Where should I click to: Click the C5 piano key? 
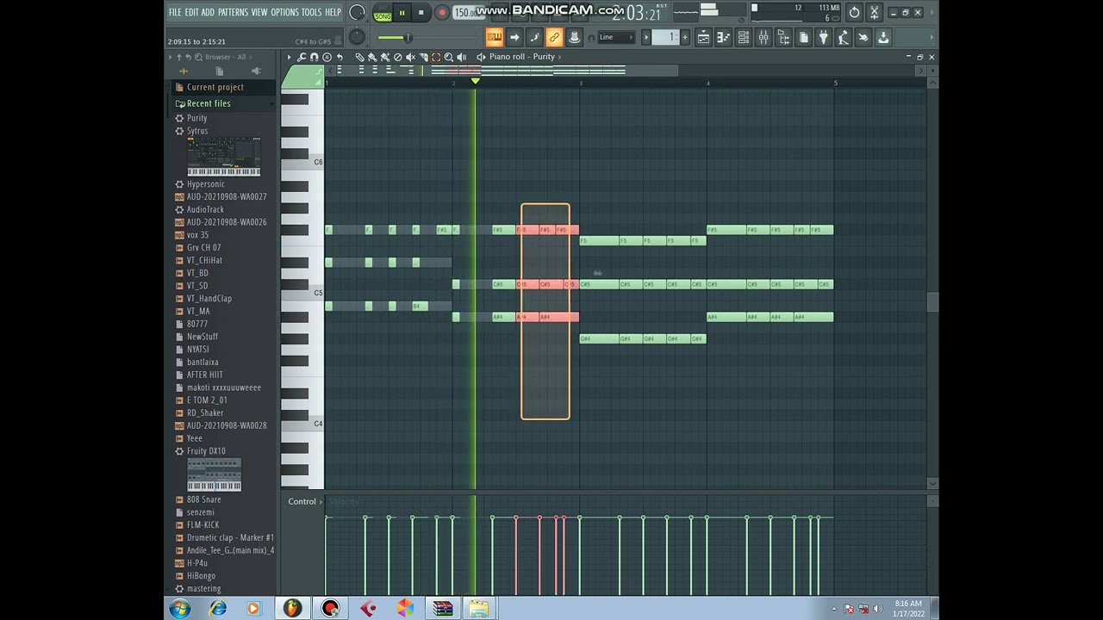pos(302,294)
